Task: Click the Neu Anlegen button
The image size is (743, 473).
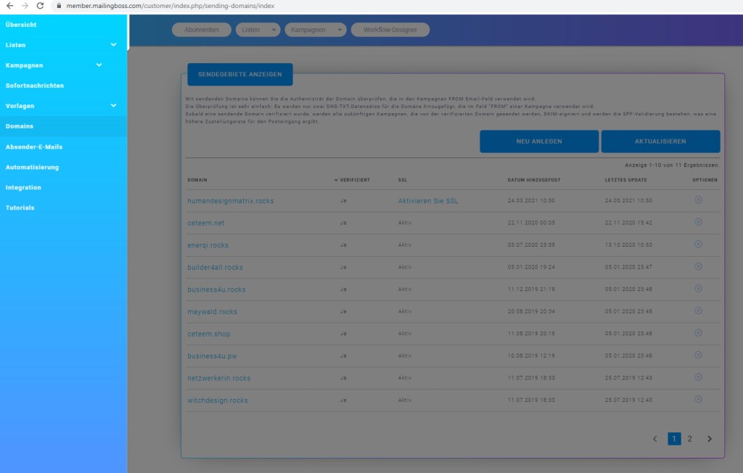Action: [538, 141]
